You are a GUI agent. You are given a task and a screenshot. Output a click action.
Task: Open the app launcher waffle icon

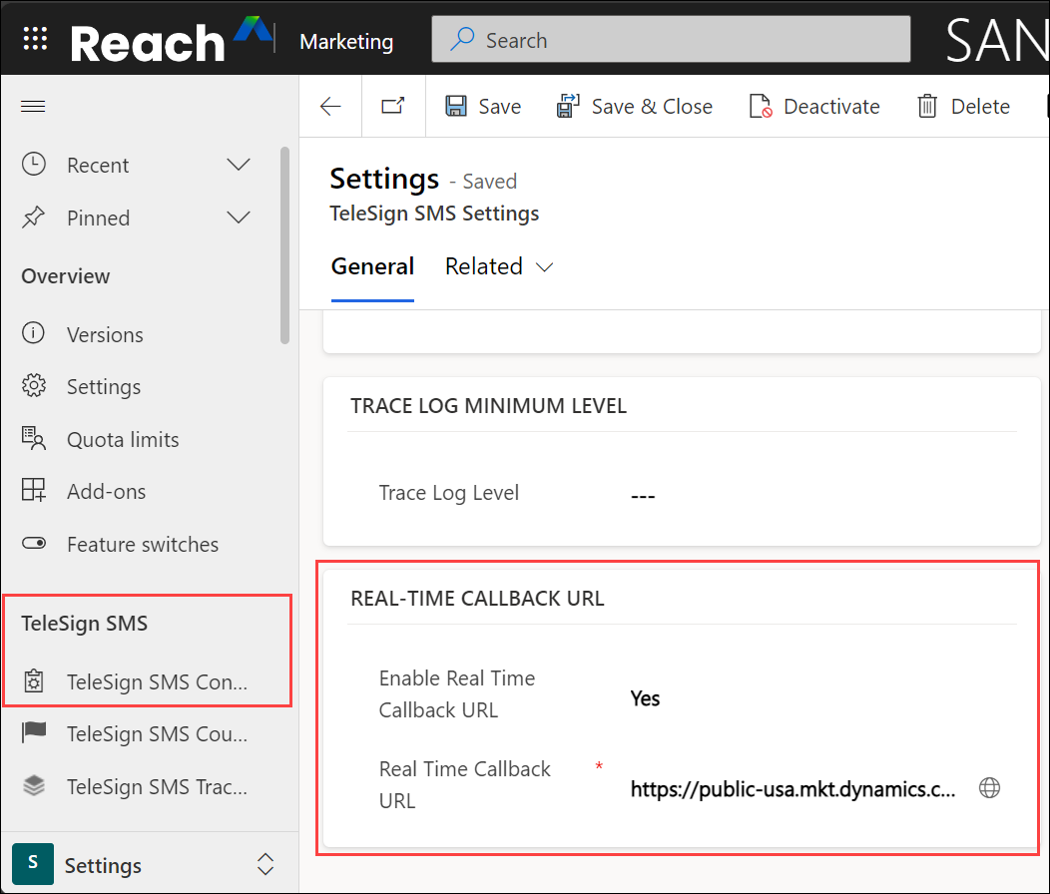pos(35,40)
